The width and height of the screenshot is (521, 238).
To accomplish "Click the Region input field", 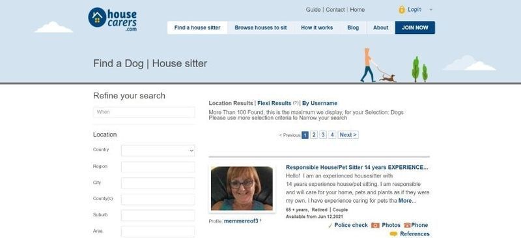I will 158,167.
